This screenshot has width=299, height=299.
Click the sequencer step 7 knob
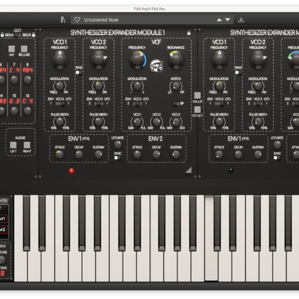click(14, 80)
